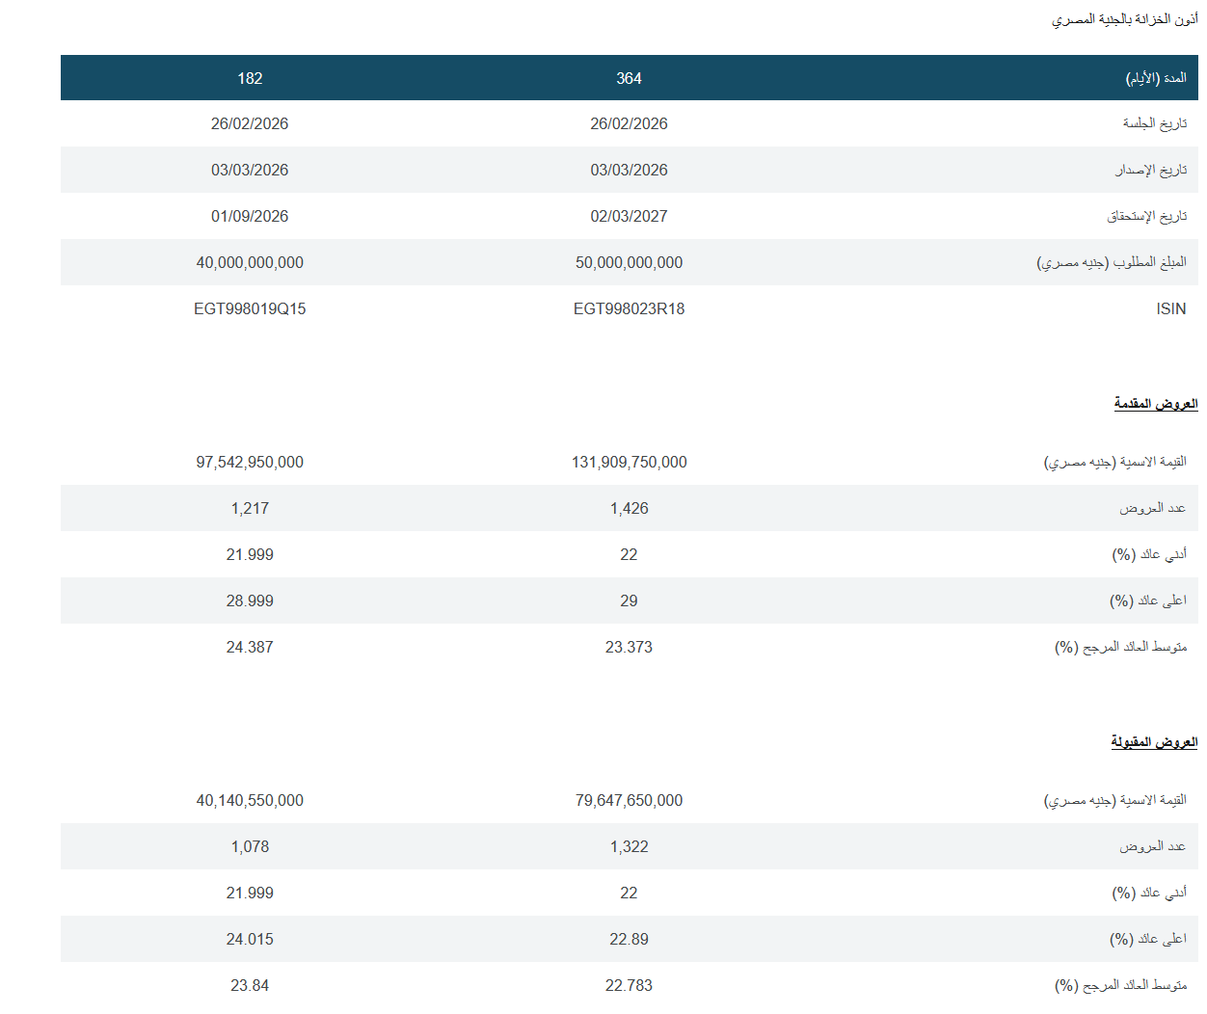The image size is (1207, 1014).
Task: Click maturity date 02/03/2027
Action: coord(629,216)
